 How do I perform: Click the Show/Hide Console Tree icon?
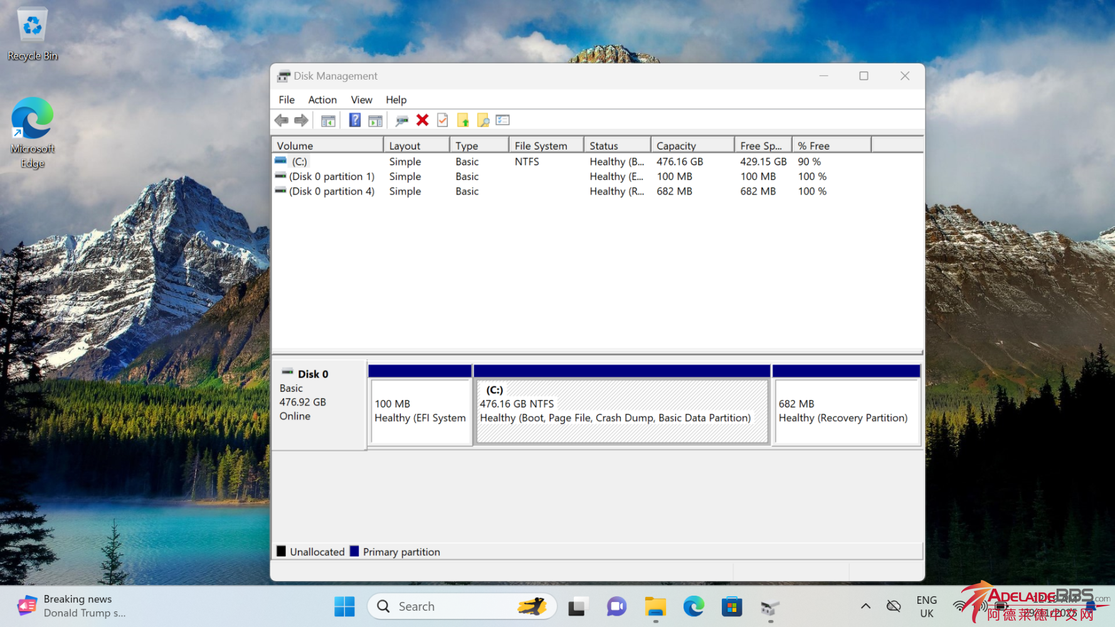pyautogui.click(x=328, y=120)
